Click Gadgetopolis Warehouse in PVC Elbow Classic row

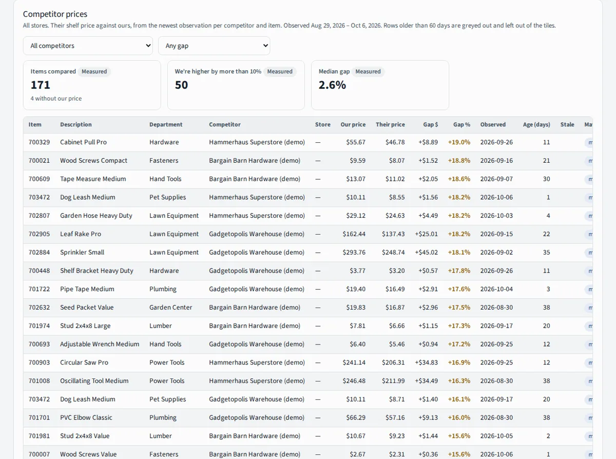pyautogui.click(x=257, y=418)
